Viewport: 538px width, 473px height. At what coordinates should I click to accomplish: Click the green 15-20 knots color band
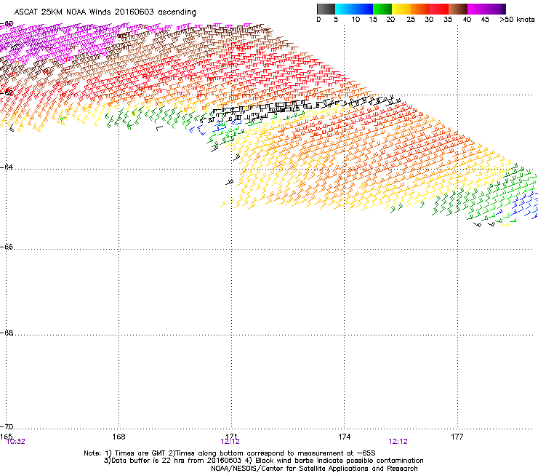click(382, 9)
